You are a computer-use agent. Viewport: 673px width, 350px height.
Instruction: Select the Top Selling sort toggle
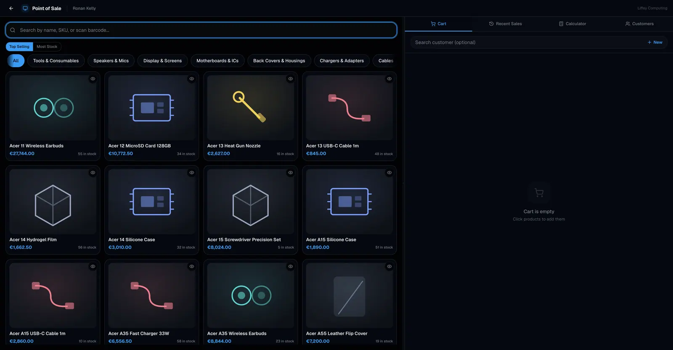(x=19, y=47)
